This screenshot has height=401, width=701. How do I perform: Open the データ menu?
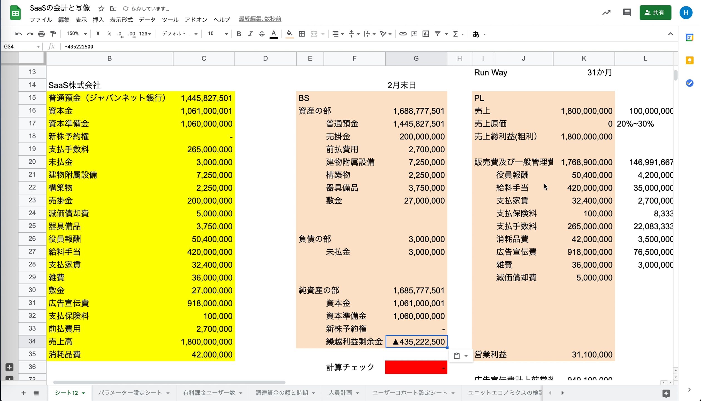point(147,20)
